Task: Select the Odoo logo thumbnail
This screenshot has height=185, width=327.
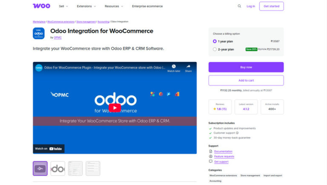Action: click(x=58, y=168)
